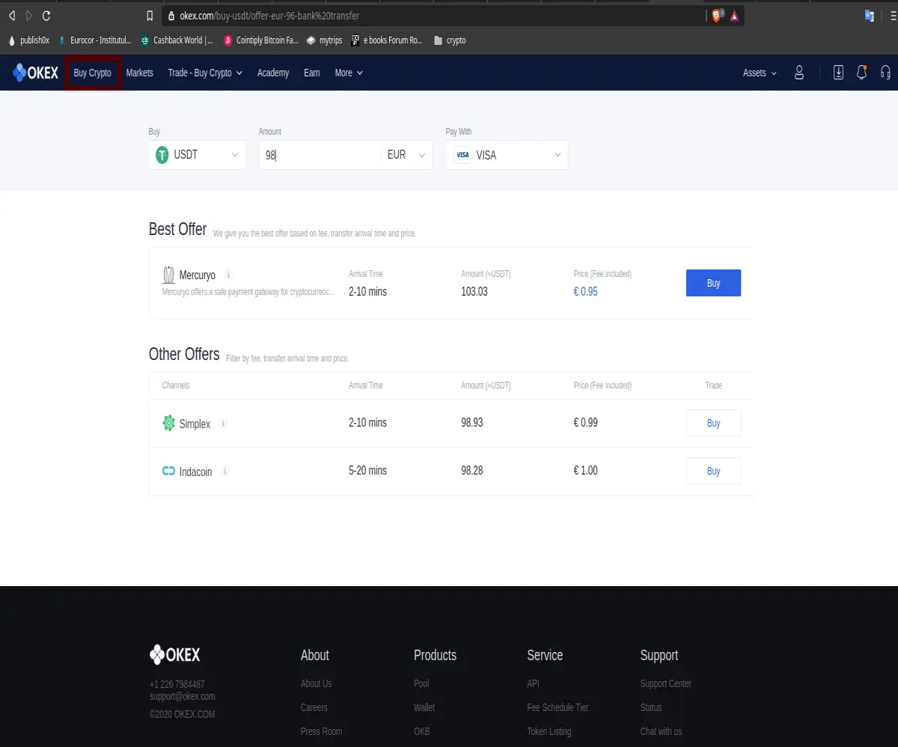
Task: Click the Mercuryo provider logo
Action: coord(169,275)
